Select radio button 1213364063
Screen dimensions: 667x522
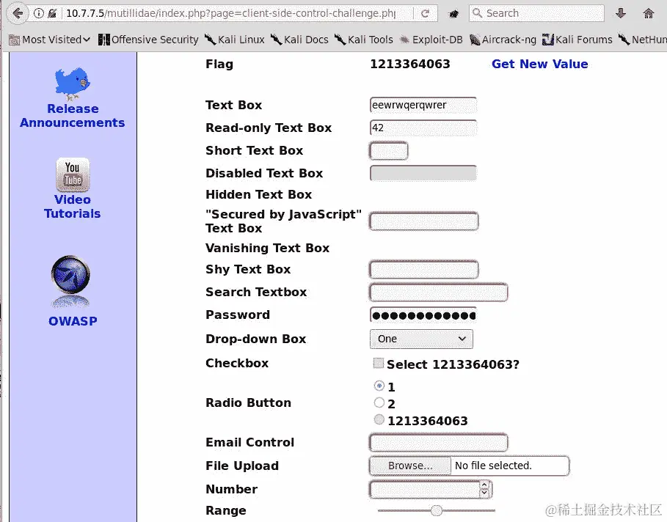click(x=379, y=419)
